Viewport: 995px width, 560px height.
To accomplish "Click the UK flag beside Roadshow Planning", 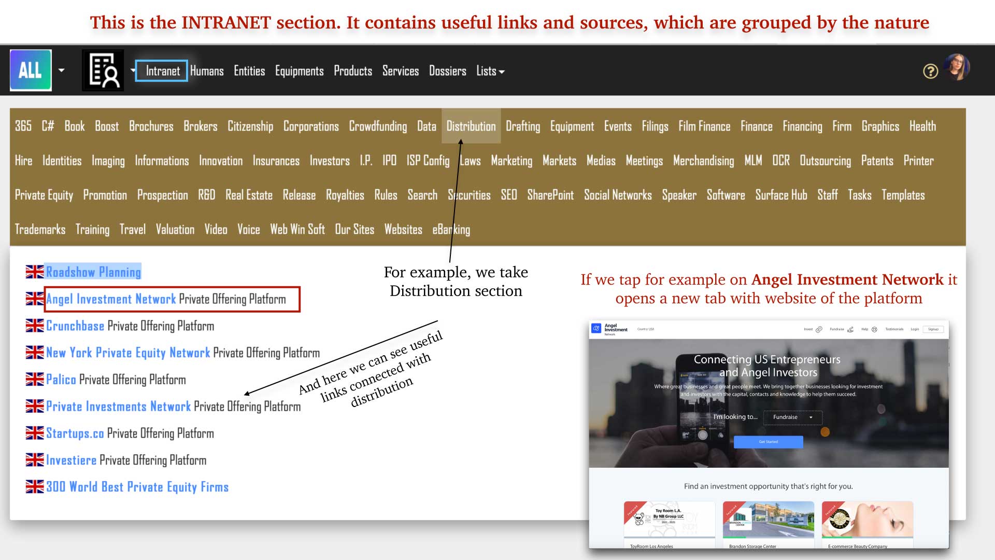I will [35, 272].
